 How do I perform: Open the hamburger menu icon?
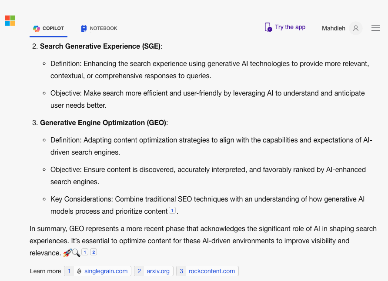click(376, 28)
